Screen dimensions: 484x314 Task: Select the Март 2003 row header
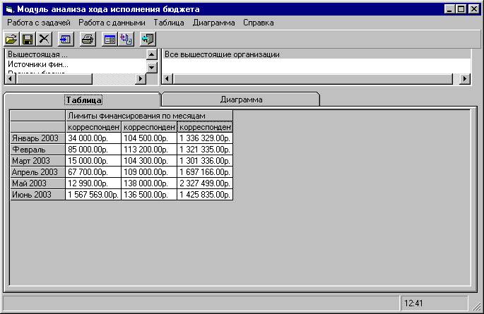[37, 161]
